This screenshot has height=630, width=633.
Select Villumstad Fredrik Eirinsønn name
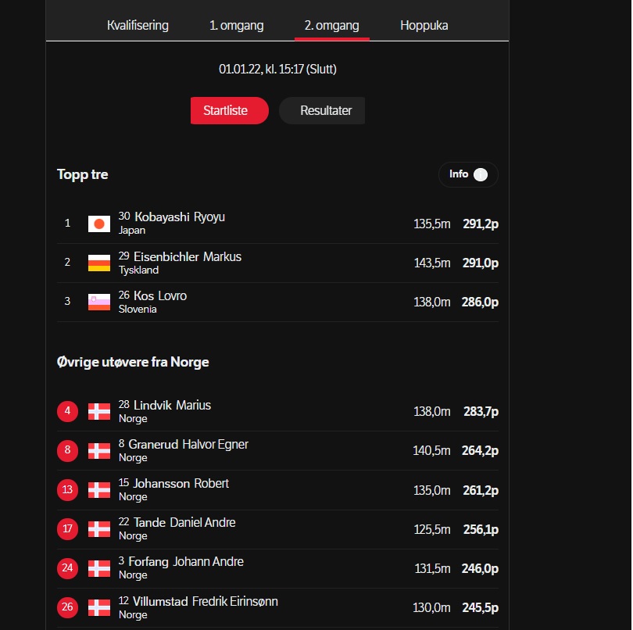(x=206, y=601)
